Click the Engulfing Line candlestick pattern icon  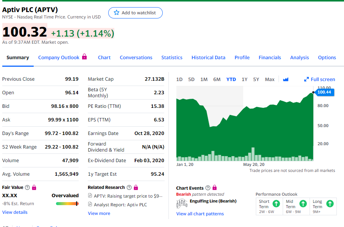point(182,204)
